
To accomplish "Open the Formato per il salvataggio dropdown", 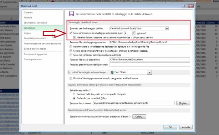I will (167, 28).
